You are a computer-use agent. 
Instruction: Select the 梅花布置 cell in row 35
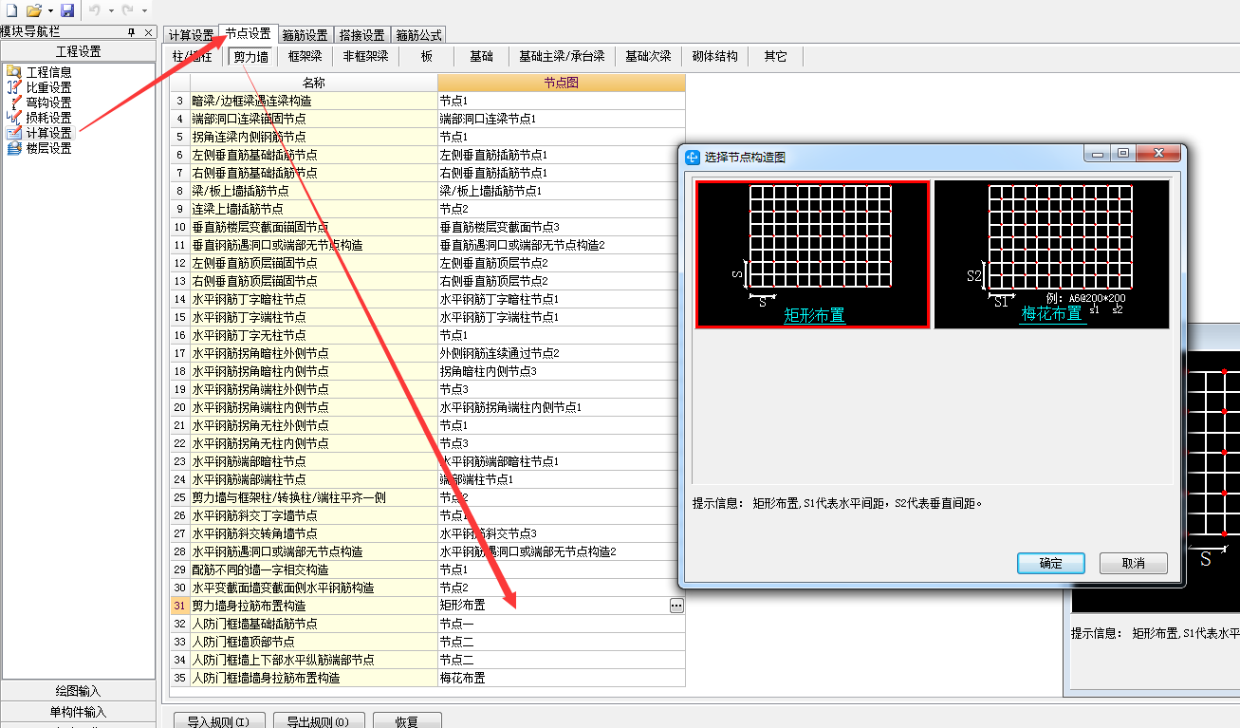(x=561, y=678)
